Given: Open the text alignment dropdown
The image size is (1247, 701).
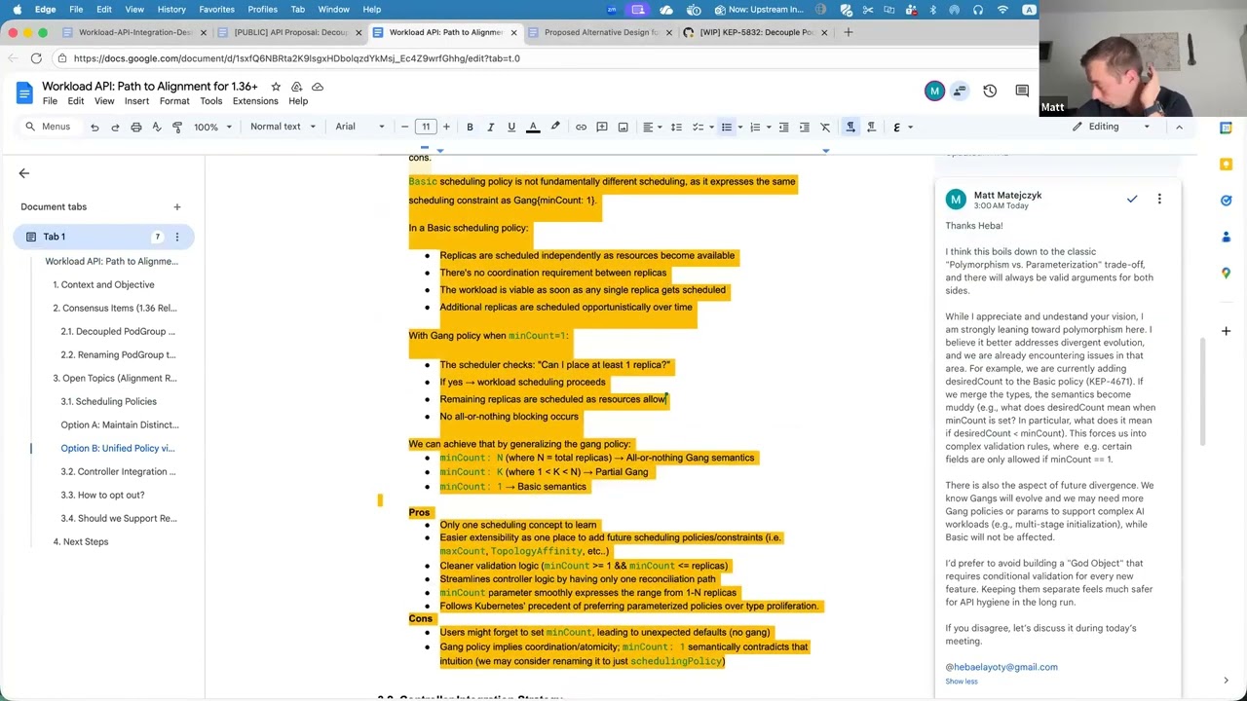Looking at the screenshot, I should 653,127.
